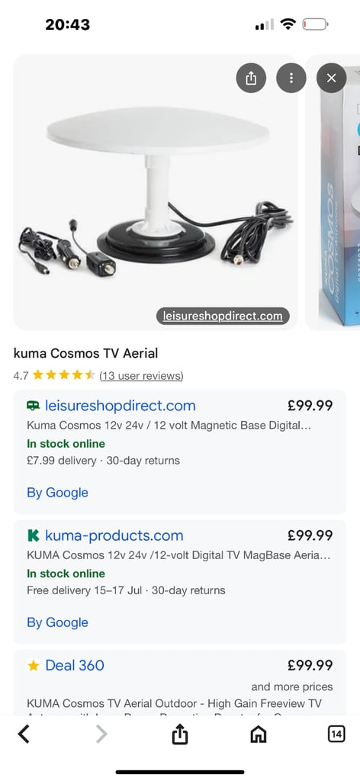The height and width of the screenshot is (781, 360).
Task: Open the three-dot more options menu
Action: [x=291, y=79]
